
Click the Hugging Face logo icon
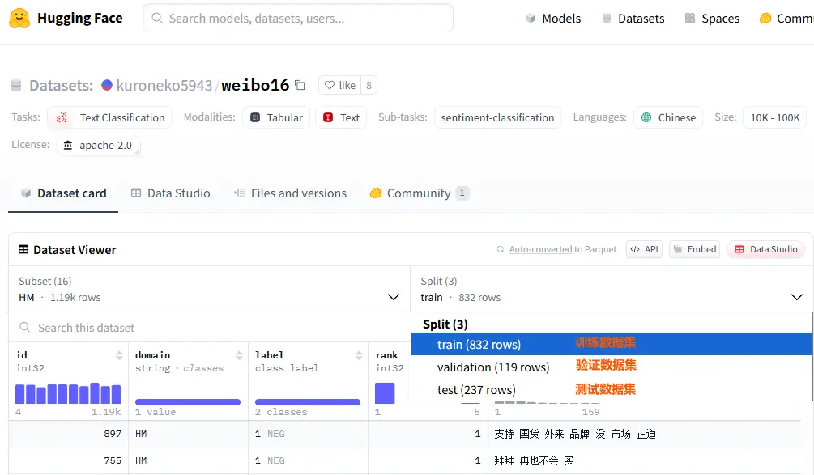[x=19, y=18]
